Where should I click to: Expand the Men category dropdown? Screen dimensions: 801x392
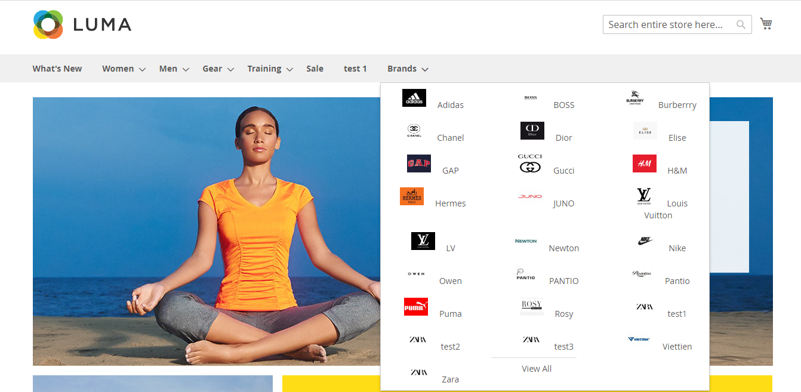pos(186,70)
